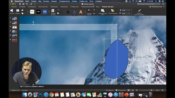Expand the Undo history arrow
The image size is (175, 98).
click(28, 4)
